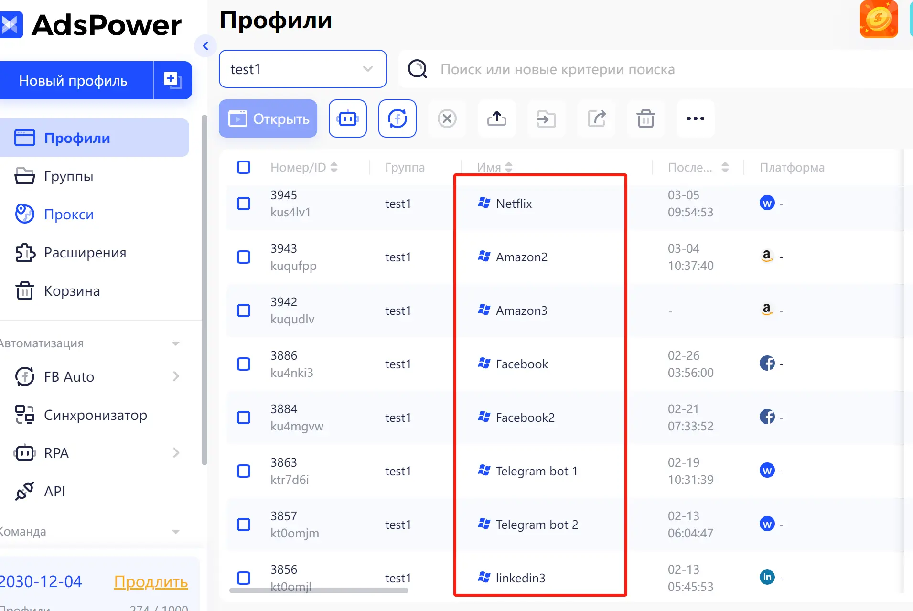This screenshot has height=611, width=913.
Task: Open the Профили sidebar menu
Action: point(94,138)
